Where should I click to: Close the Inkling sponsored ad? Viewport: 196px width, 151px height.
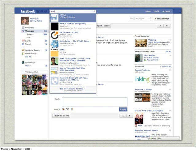(170, 70)
